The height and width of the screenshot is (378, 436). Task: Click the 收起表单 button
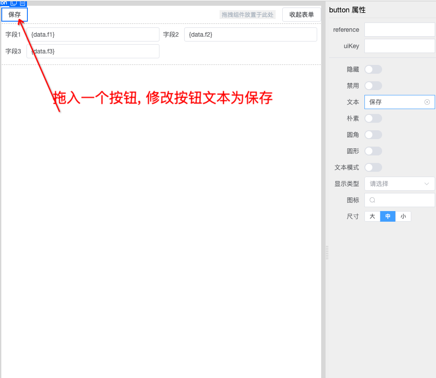301,15
